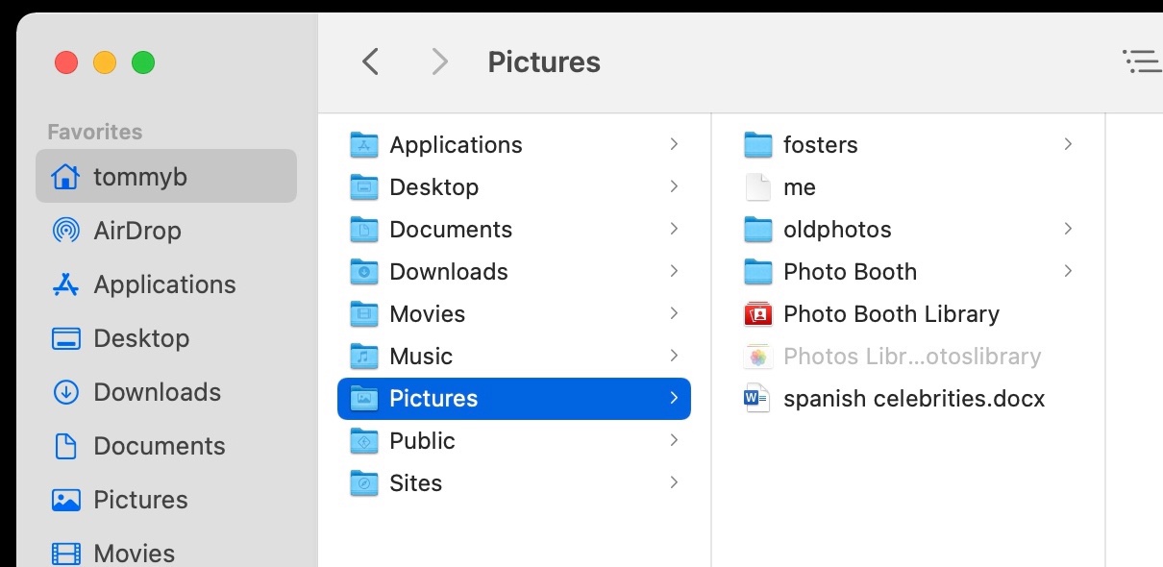Image resolution: width=1163 pixels, height=567 pixels.
Task: Open Downloads from the sidebar Favorites
Action: (157, 392)
